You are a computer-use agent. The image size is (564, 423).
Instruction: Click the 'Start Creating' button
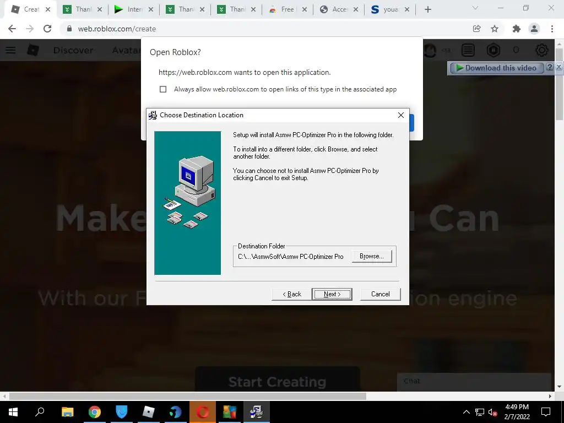(x=278, y=379)
